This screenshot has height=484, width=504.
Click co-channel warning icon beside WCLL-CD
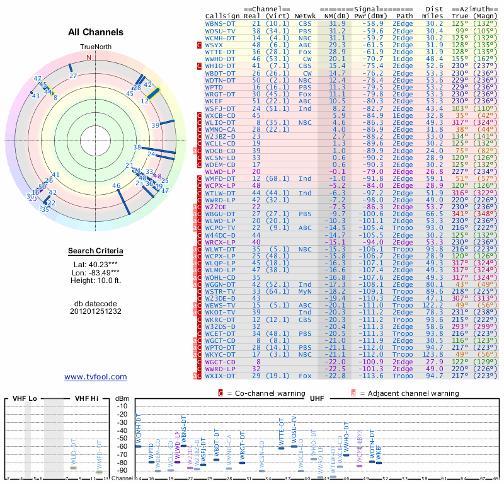pos(199,144)
